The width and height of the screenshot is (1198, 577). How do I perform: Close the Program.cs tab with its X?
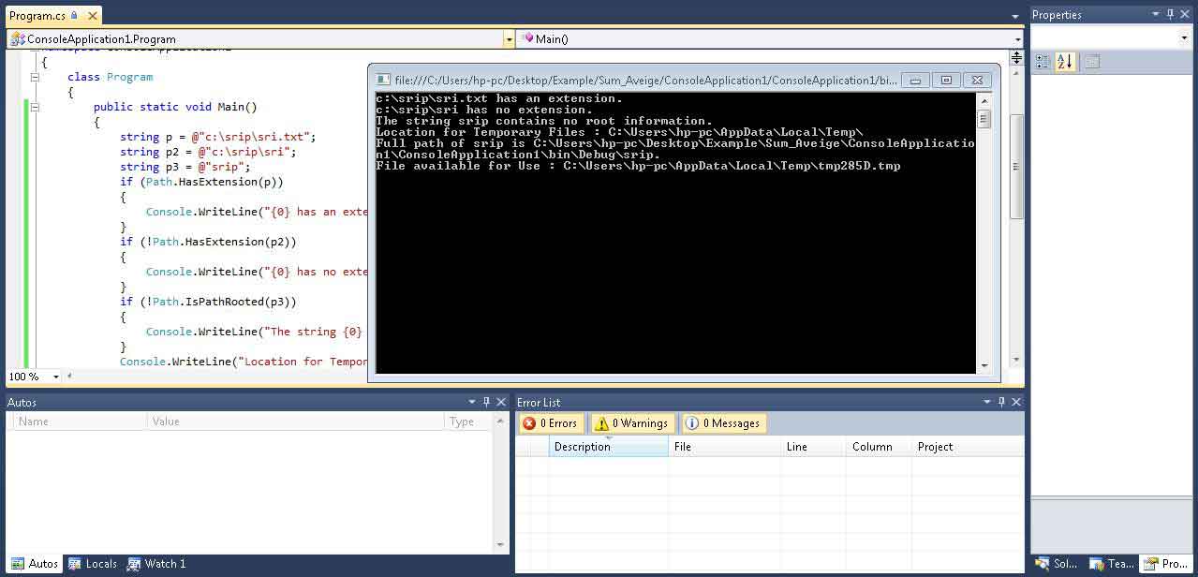click(x=90, y=16)
